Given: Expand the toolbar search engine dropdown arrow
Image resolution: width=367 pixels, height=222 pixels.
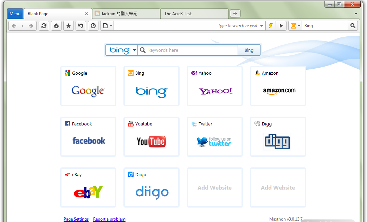Looking at the screenshot, I should tap(299, 26).
